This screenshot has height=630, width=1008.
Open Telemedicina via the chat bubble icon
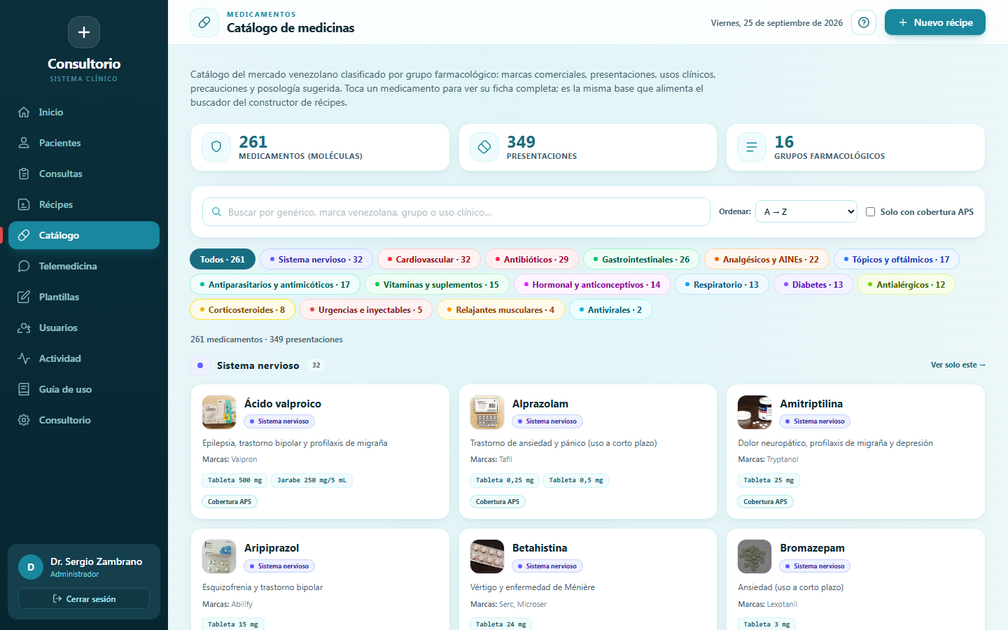coord(24,266)
